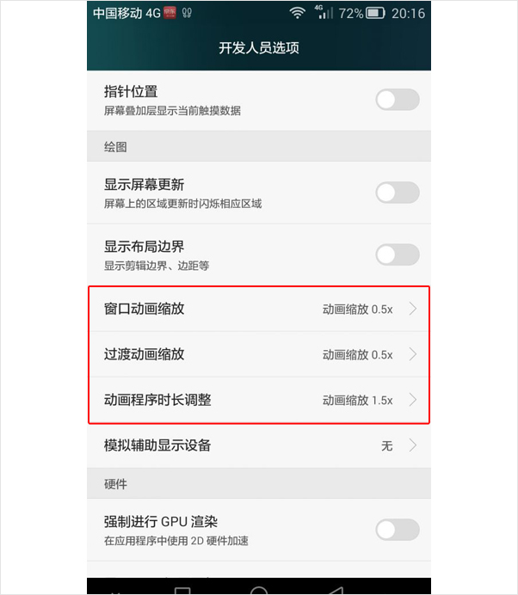This screenshot has height=595, width=518.
Task: Tap the square recent-apps navigation button
Action: [182, 591]
